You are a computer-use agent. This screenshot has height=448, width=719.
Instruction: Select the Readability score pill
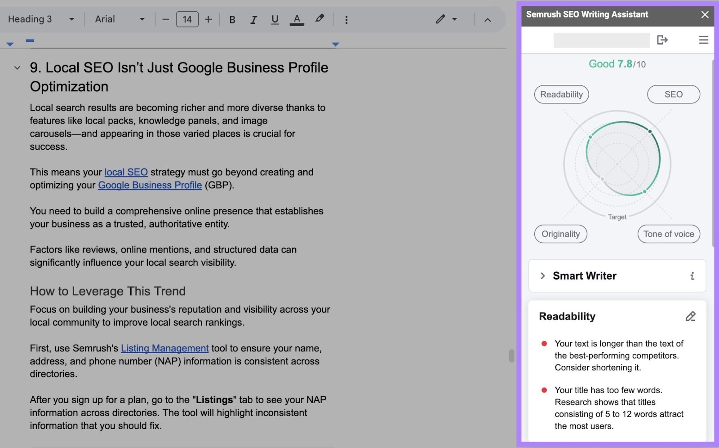click(x=561, y=94)
